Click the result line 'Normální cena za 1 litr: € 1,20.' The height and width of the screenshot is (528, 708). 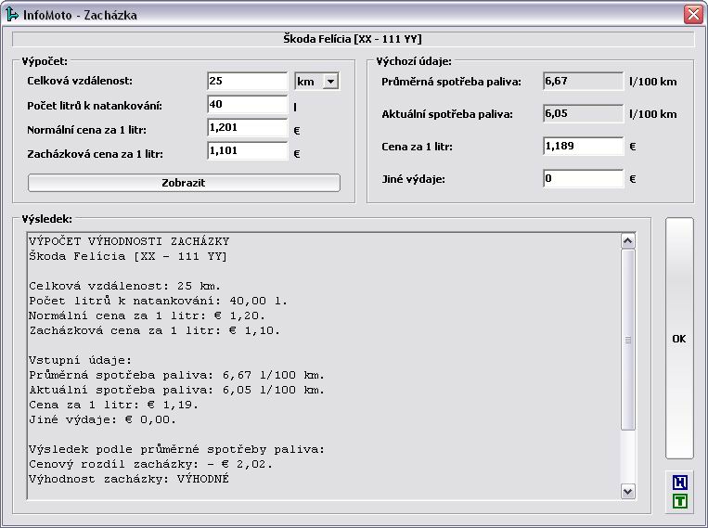(x=148, y=316)
